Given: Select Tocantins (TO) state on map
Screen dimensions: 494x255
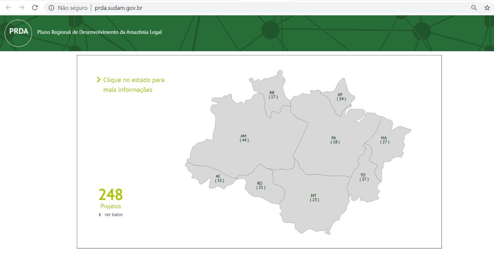Looking at the screenshot, I should pyautogui.click(x=363, y=177).
